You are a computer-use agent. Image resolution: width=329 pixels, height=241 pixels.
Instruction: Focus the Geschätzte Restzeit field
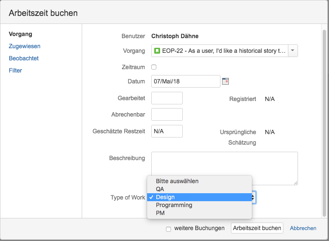167,131
